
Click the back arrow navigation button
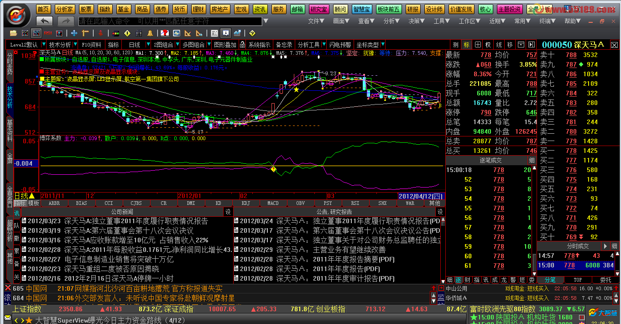(x=44, y=21)
